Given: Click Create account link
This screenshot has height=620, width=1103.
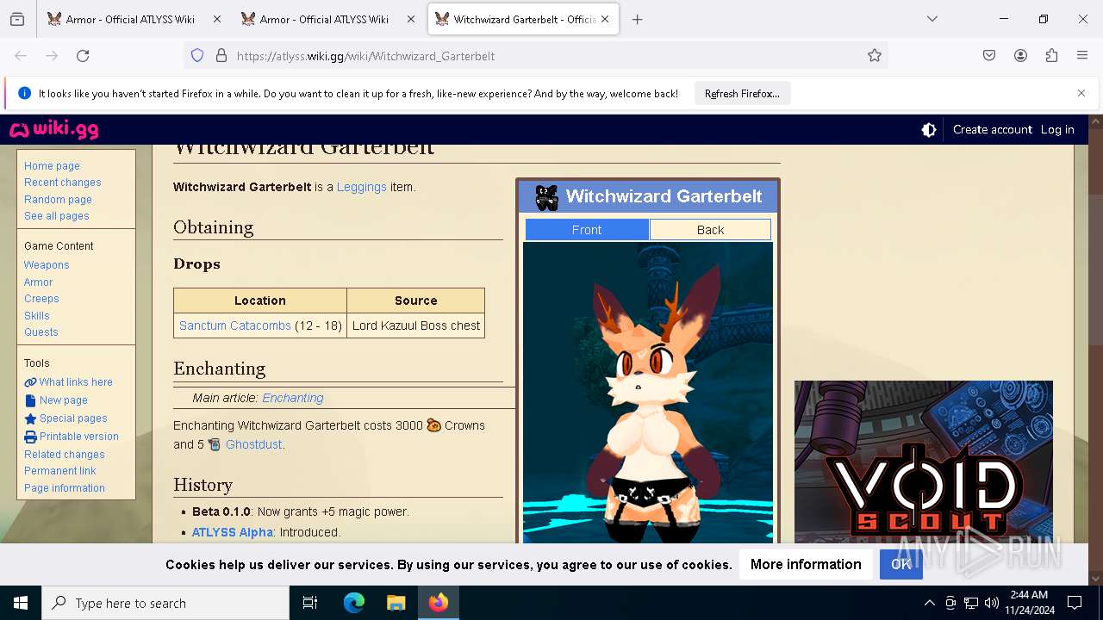Looking at the screenshot, I should pyautogui.click(x=992, y=129).
